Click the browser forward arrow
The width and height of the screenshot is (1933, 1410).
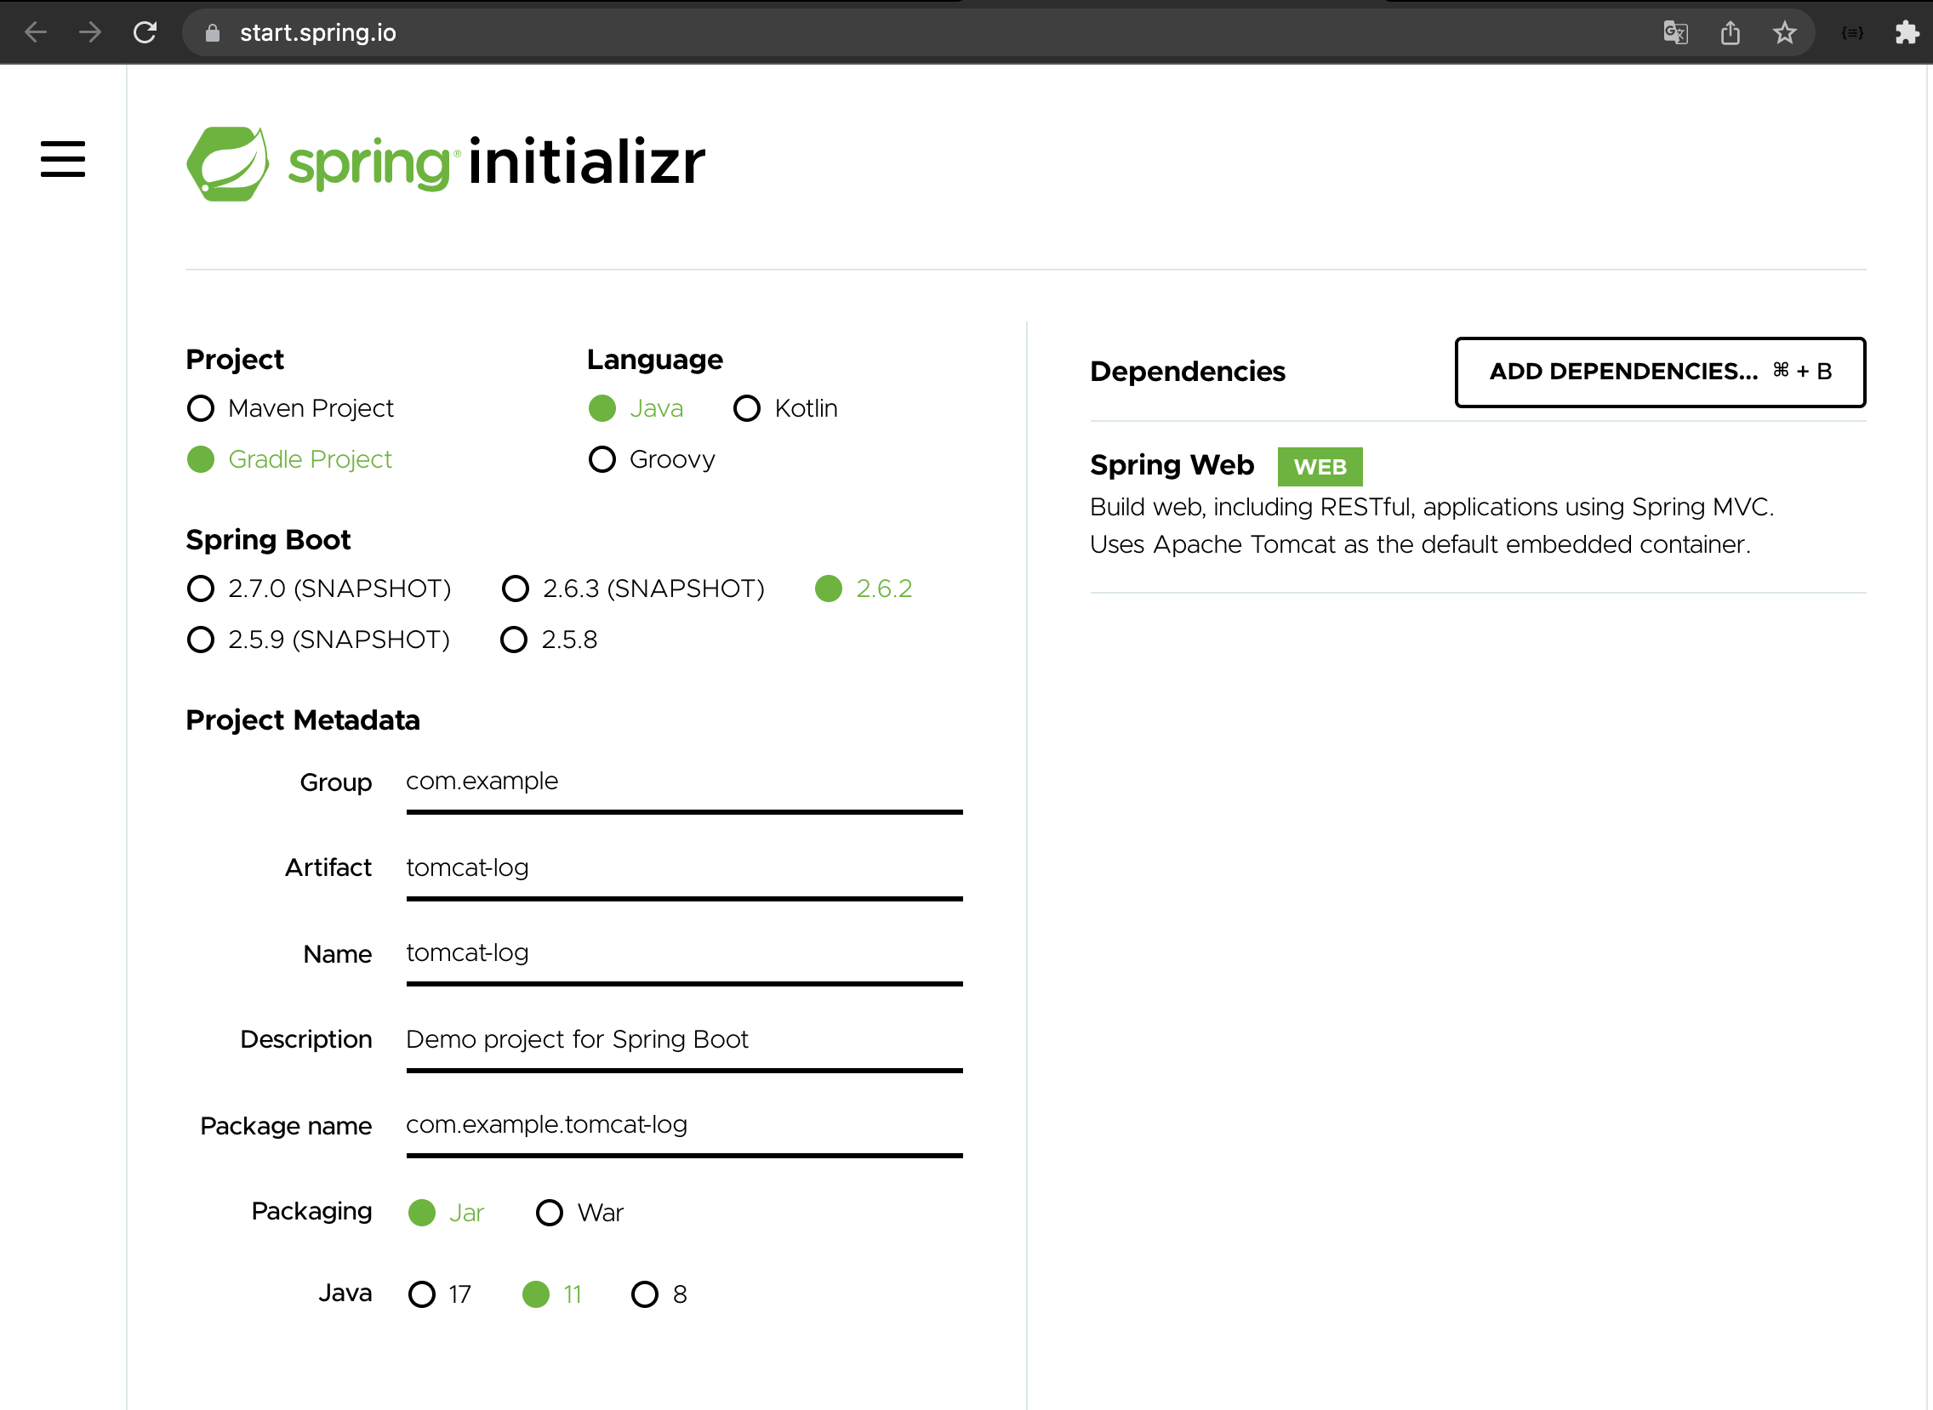(x=89, y=32)
